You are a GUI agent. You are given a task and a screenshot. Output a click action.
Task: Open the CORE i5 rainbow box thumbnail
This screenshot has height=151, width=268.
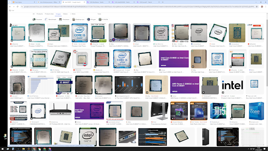coord(218,111)
